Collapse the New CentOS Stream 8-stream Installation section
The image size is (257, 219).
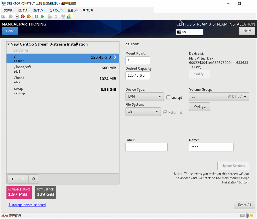(9, 44)
